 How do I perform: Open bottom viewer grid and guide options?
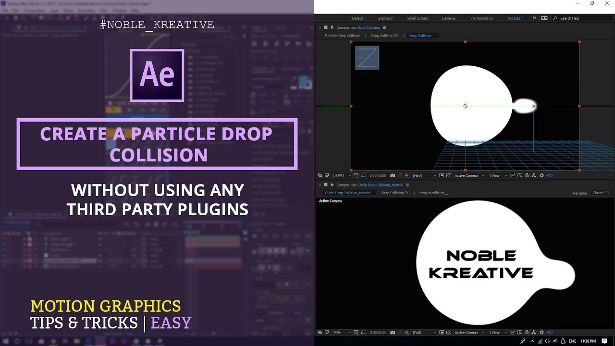click(x=356, y=333)
